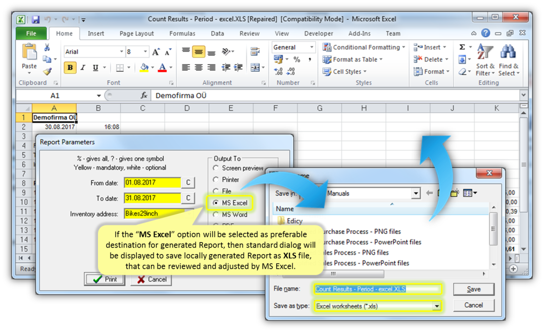The height and width of the screenshot is (332, 544).
Task: Click the Create New Folder icon in Save dialog
Action: (455, 193)
